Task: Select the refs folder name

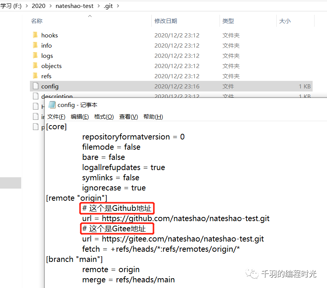Action: 46,76
